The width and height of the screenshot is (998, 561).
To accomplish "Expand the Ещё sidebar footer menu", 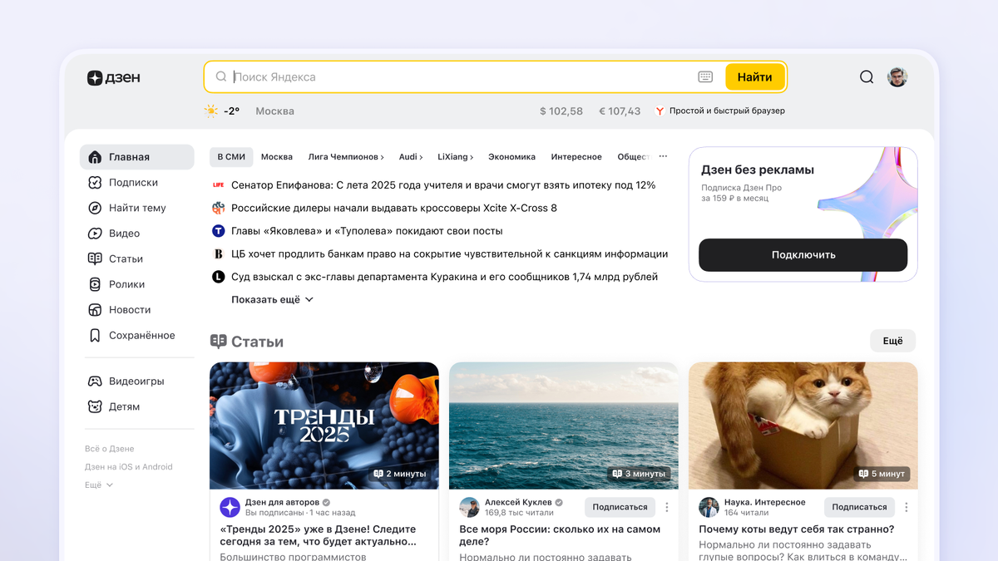I will (x=98, y=485).
